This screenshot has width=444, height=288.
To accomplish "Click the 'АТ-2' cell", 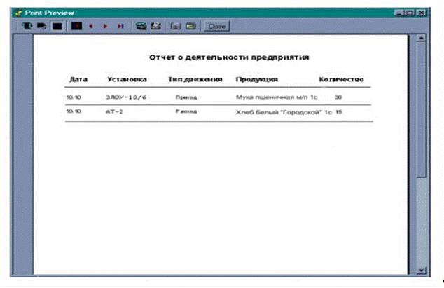I will [x=114, y=111].
